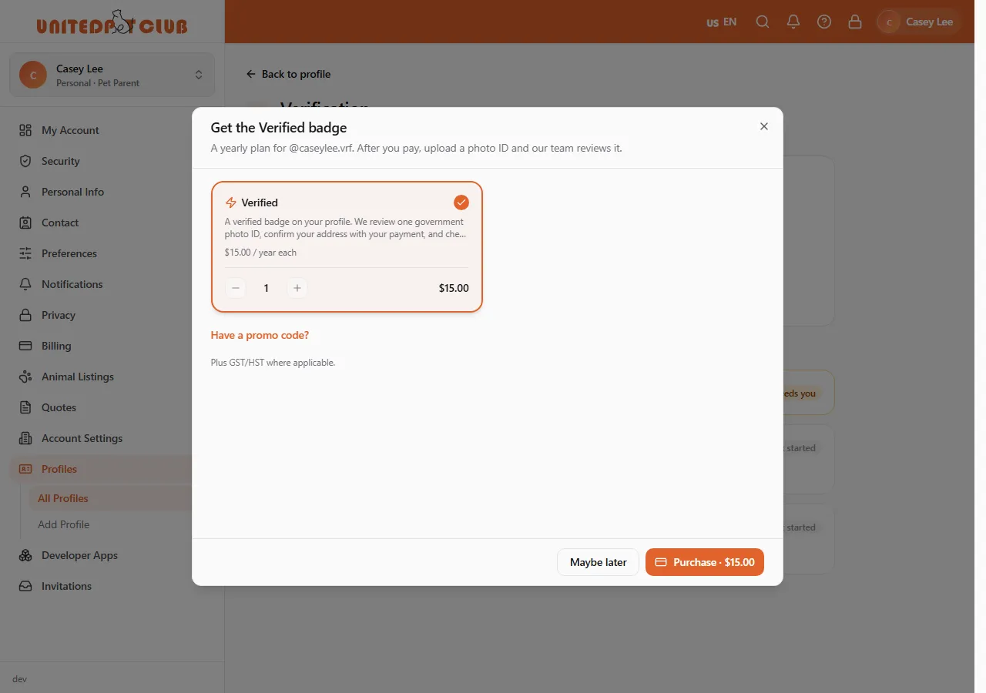Open the notifications bell in header
Screen dimensions: 986x693
pyautogui.click(x=793, y=22)
